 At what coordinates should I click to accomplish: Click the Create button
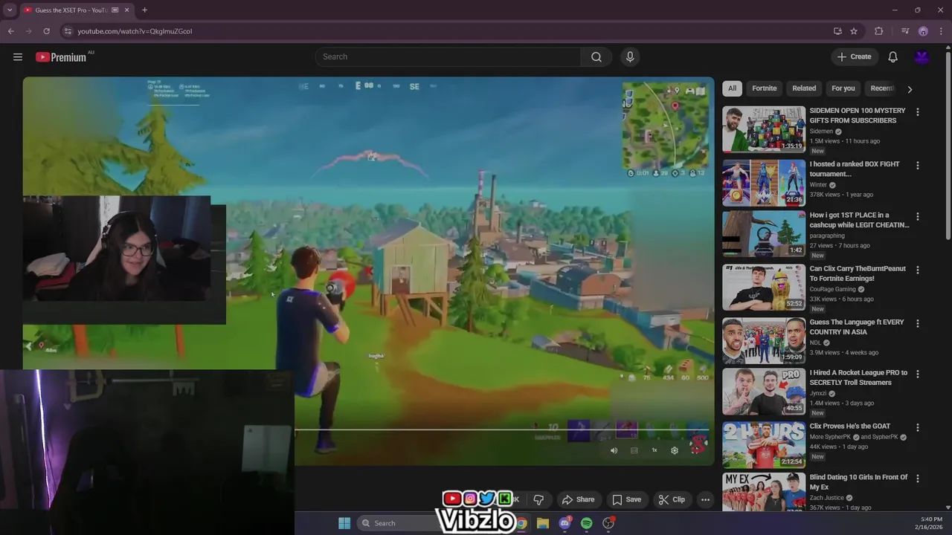855,56
